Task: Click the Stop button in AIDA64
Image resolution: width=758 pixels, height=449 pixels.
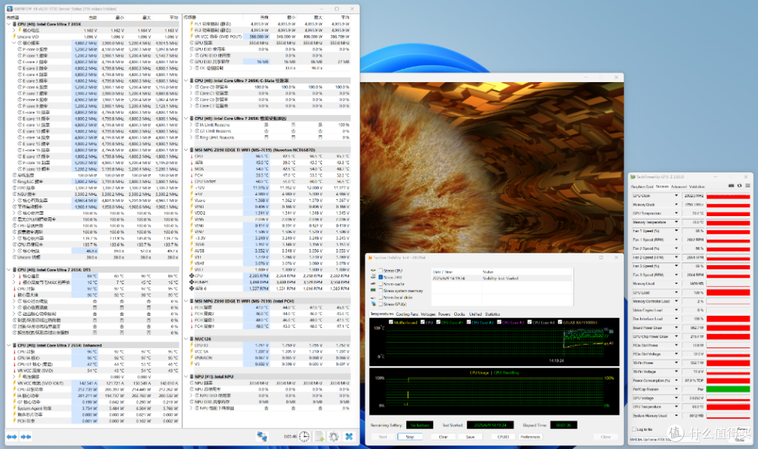Action: [410, 436]
